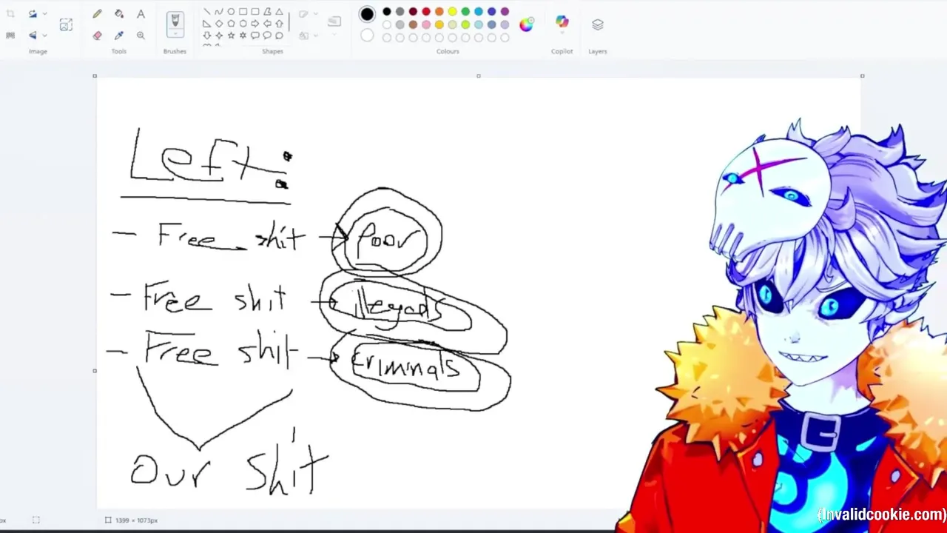Select the Colour picker eyedropper tool
947x533 pixels.
point(119,35)
